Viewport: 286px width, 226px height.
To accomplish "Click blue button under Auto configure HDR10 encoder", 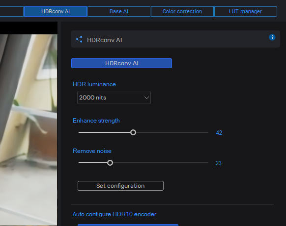I will coord(128,225).
